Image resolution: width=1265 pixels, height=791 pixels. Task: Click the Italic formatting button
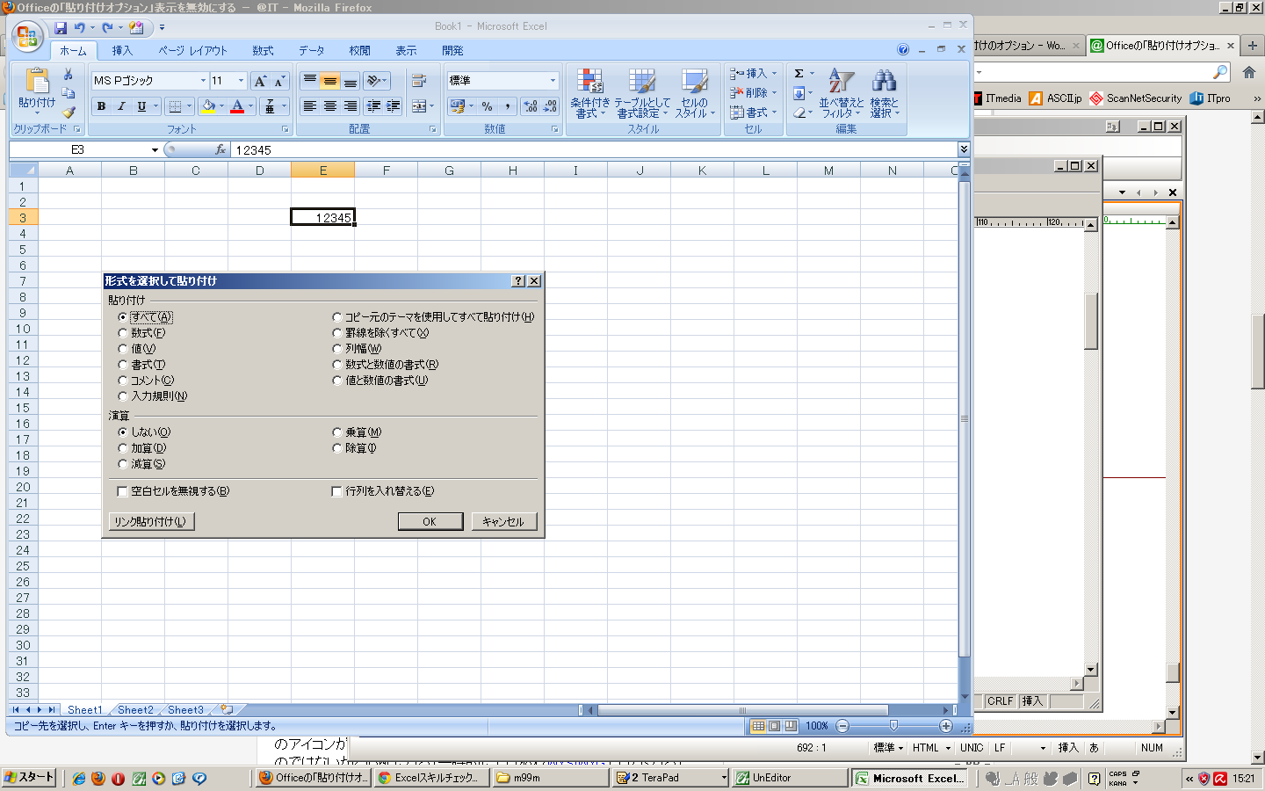[121, 106]
